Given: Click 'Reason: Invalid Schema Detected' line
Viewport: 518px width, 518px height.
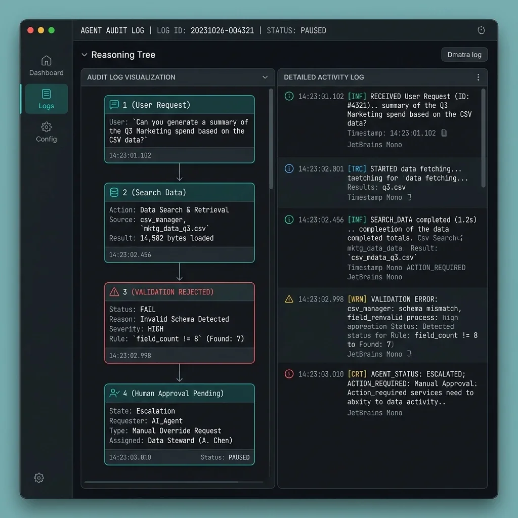Looking at the screenshot, I should coord(169,319).
